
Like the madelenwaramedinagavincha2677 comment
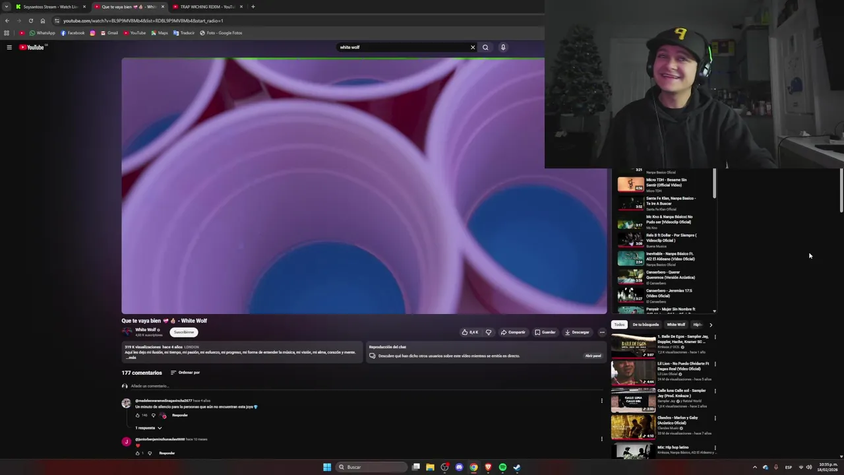138,415
